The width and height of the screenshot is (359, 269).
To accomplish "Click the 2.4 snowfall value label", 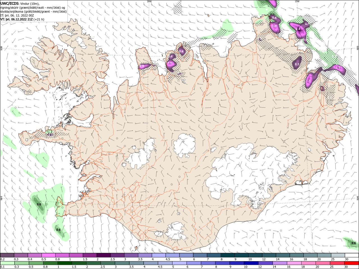I will 298,29.
